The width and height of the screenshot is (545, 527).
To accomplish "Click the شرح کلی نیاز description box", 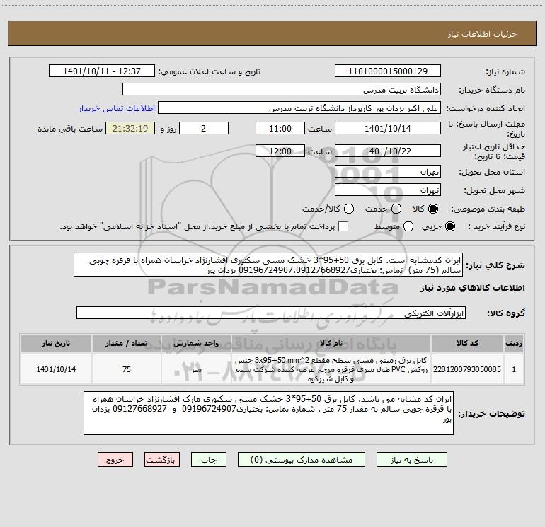I will [x=268, y=265].
